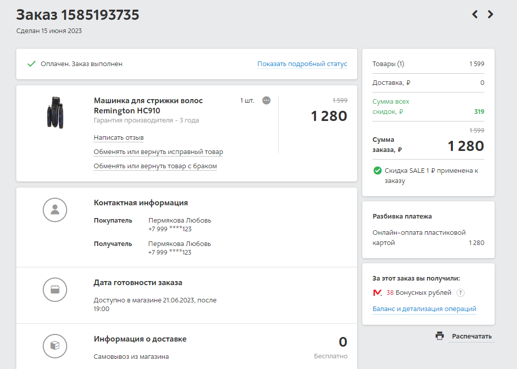Click the delivery information box icon
Screen dimensions: 517x369
(55, 346)
